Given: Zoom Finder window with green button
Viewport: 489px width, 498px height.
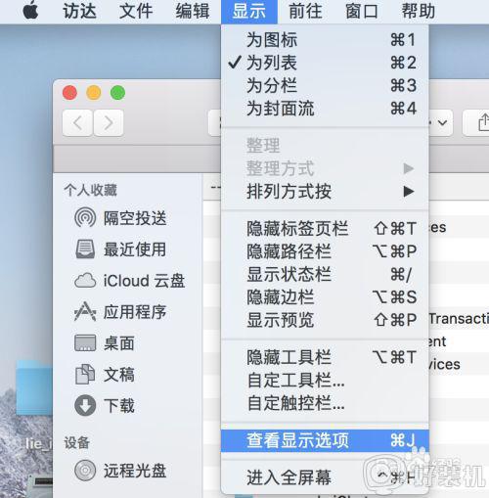Looking at the screenshot, I should [117, 93].
